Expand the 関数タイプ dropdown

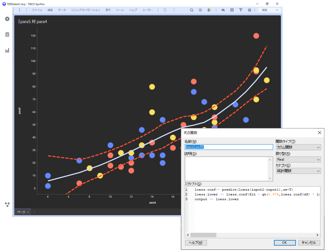tap(298, 147)
